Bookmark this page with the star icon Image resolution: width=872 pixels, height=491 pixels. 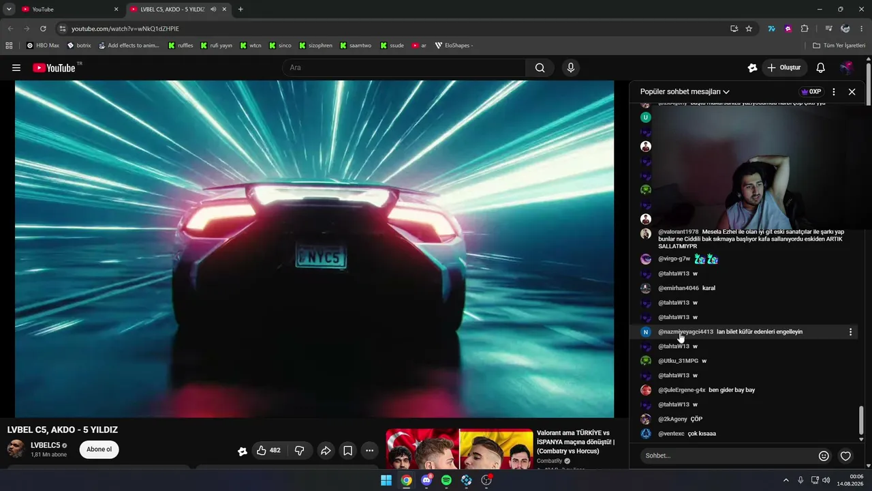(x=749, y=29)
